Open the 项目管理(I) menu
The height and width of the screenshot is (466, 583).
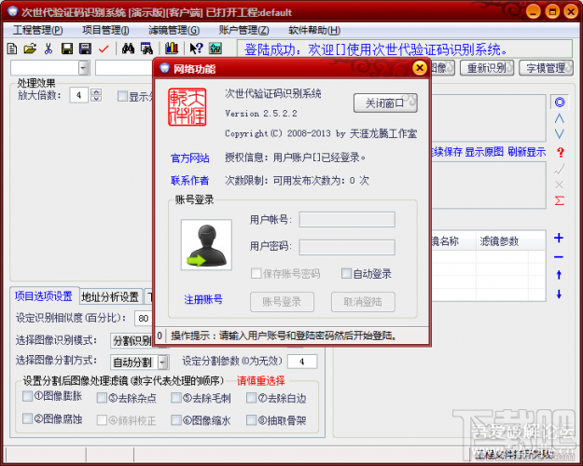click(105, 30)
